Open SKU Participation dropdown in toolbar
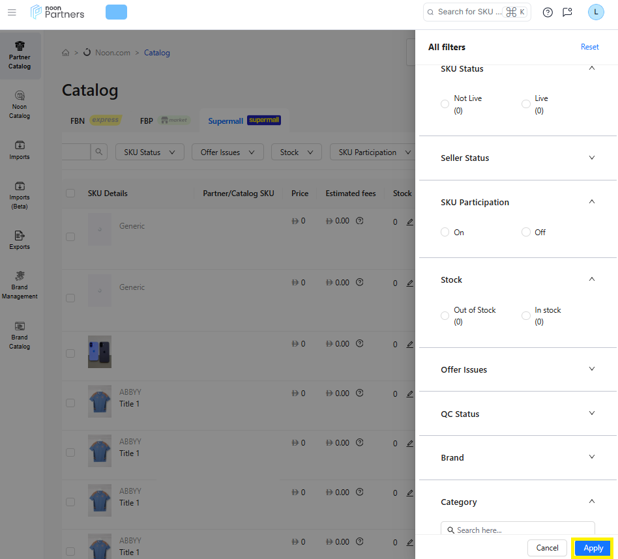 click(372, 152)
